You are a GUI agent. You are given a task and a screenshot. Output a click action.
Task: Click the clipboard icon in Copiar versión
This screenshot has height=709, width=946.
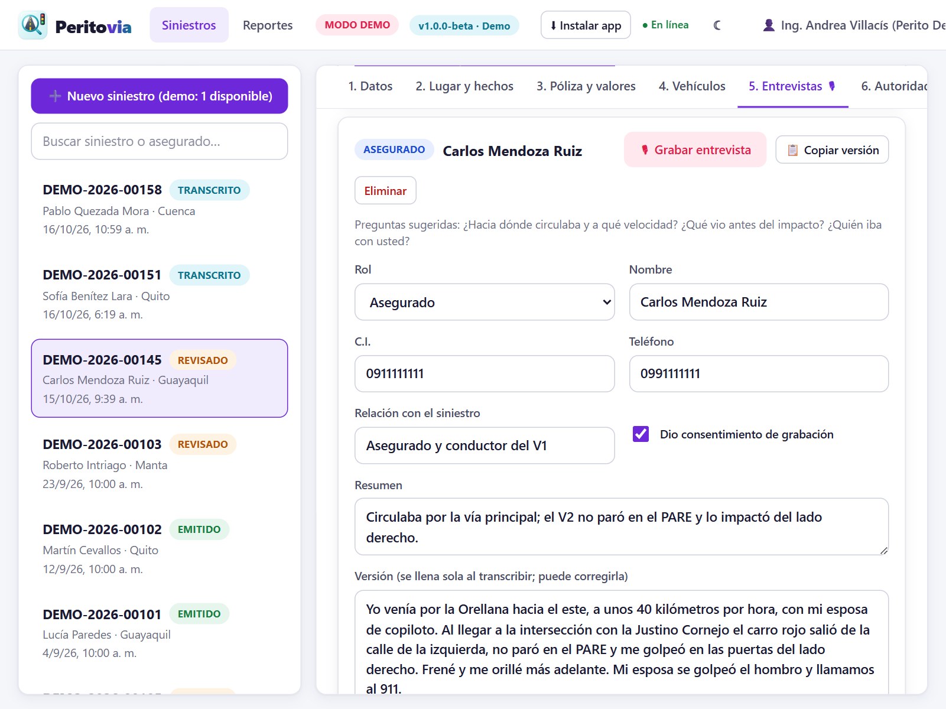coord(793,150)
